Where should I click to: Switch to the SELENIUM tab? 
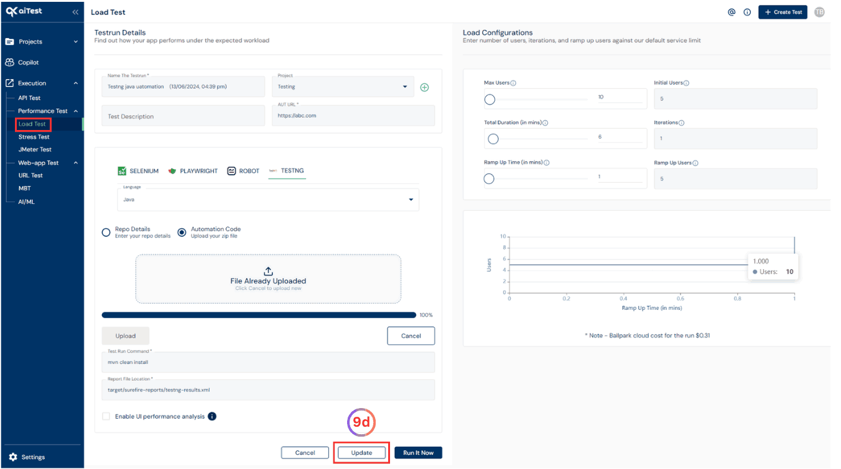click(x=138, y=171)
